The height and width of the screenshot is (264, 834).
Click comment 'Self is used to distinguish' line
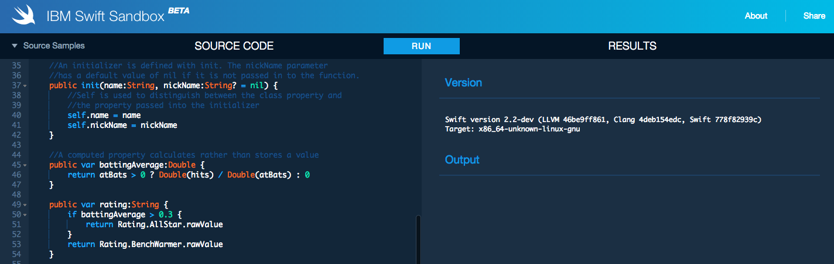point(205,95)
